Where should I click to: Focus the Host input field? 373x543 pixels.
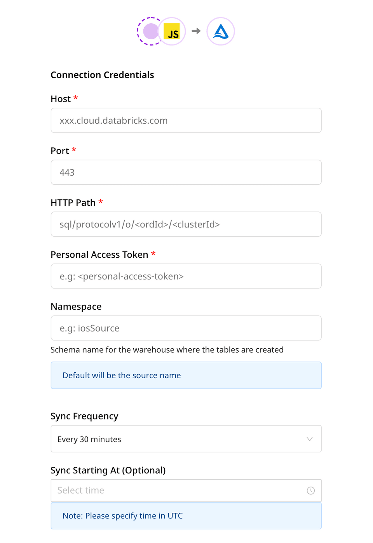[186, 120]
